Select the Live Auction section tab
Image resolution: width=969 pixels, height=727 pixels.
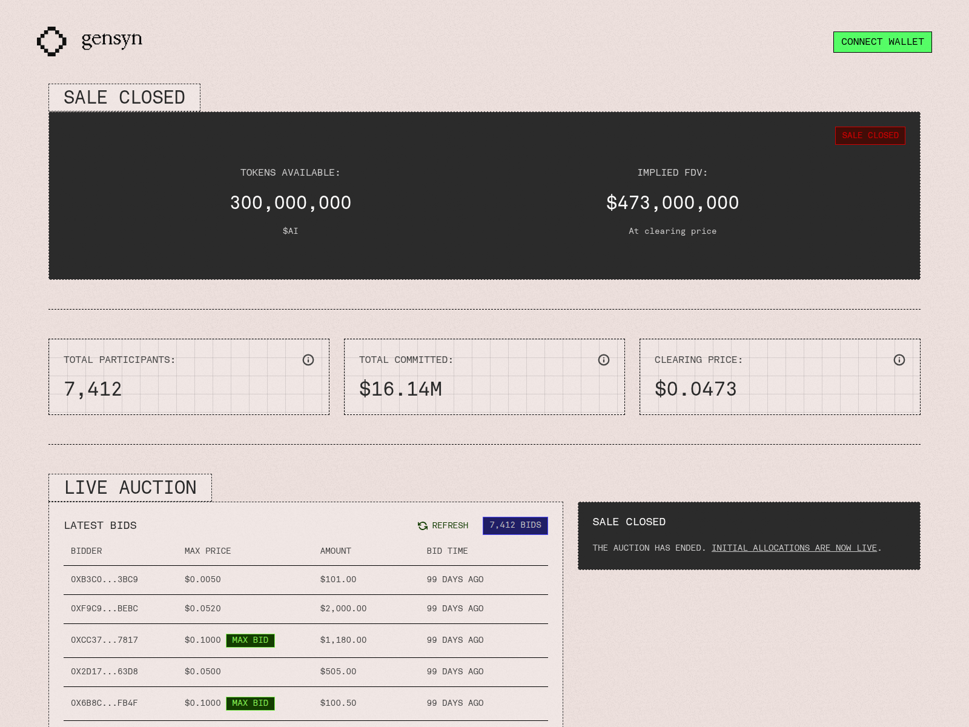point(130,488)
